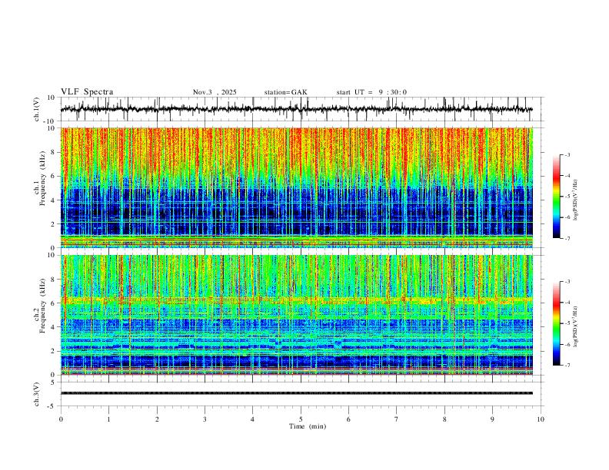Click the ch.2 color scale bar
This screenshot has height=470, width=609.
pyautogui.click(x=556, y=323)
